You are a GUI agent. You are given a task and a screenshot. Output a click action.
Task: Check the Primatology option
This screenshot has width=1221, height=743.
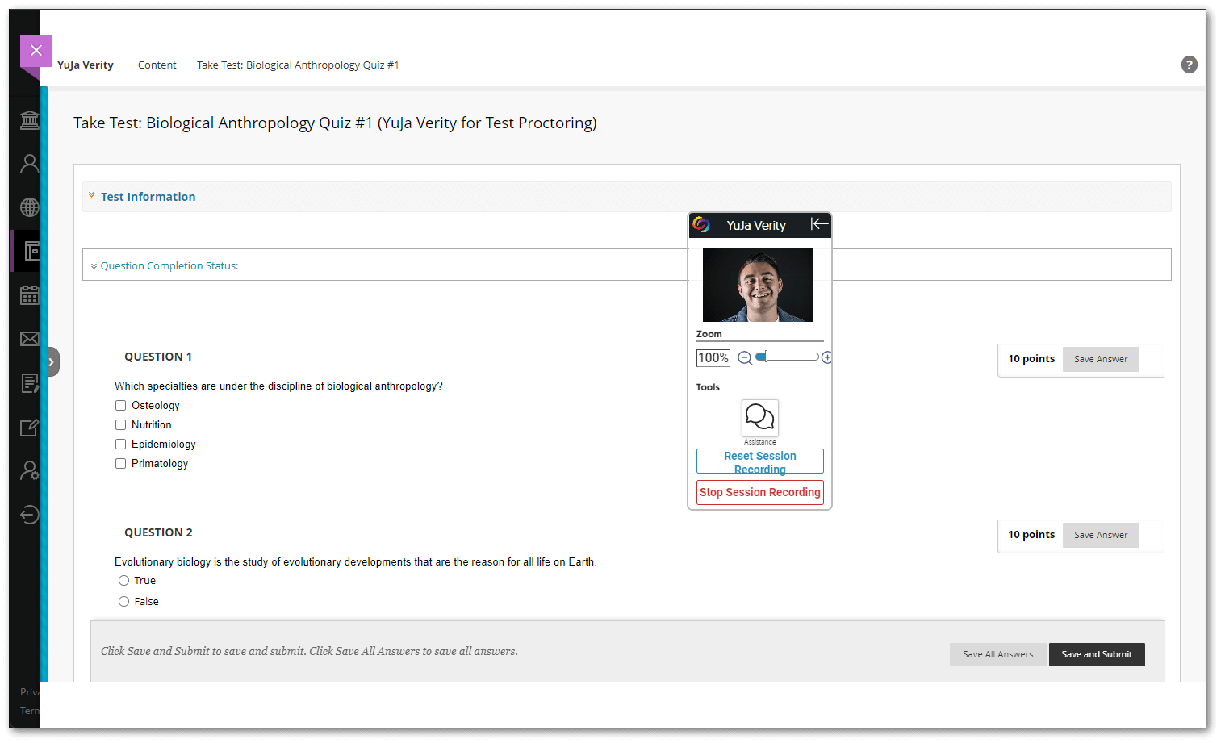[120, 464]
